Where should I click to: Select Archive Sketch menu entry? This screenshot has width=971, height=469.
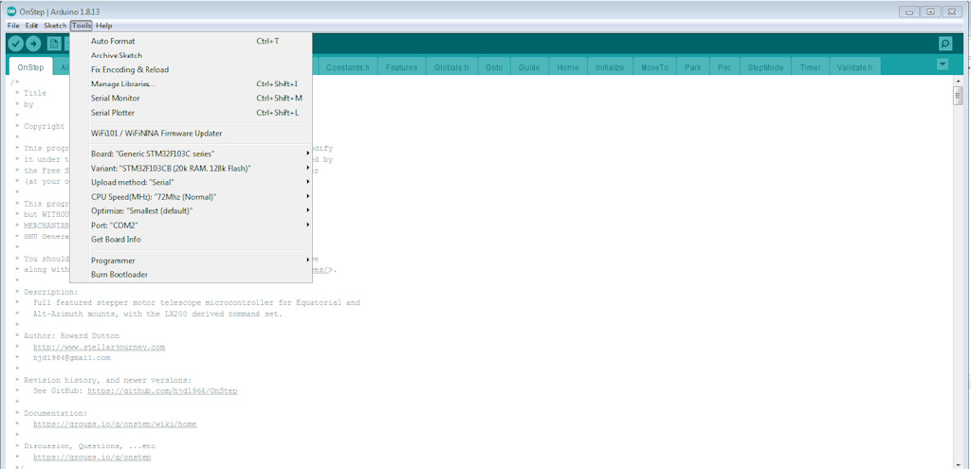click(x=191, y=55)
